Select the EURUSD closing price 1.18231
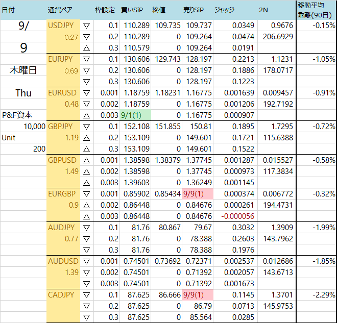 click(167, 93)
